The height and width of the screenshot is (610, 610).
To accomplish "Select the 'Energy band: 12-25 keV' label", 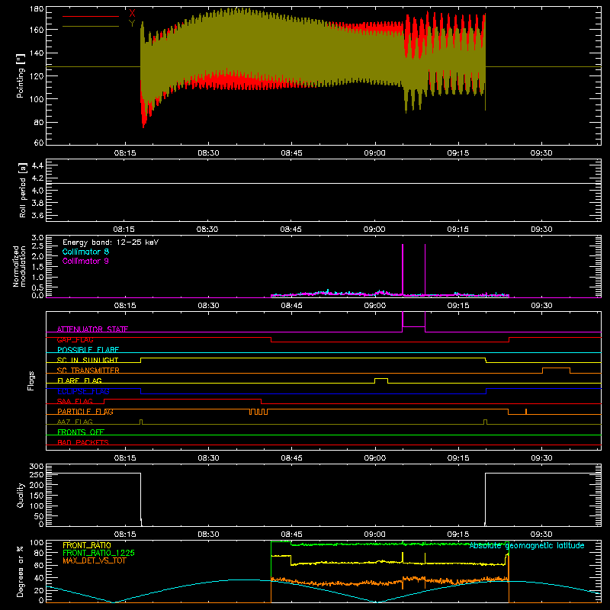I will pos(111,242).
